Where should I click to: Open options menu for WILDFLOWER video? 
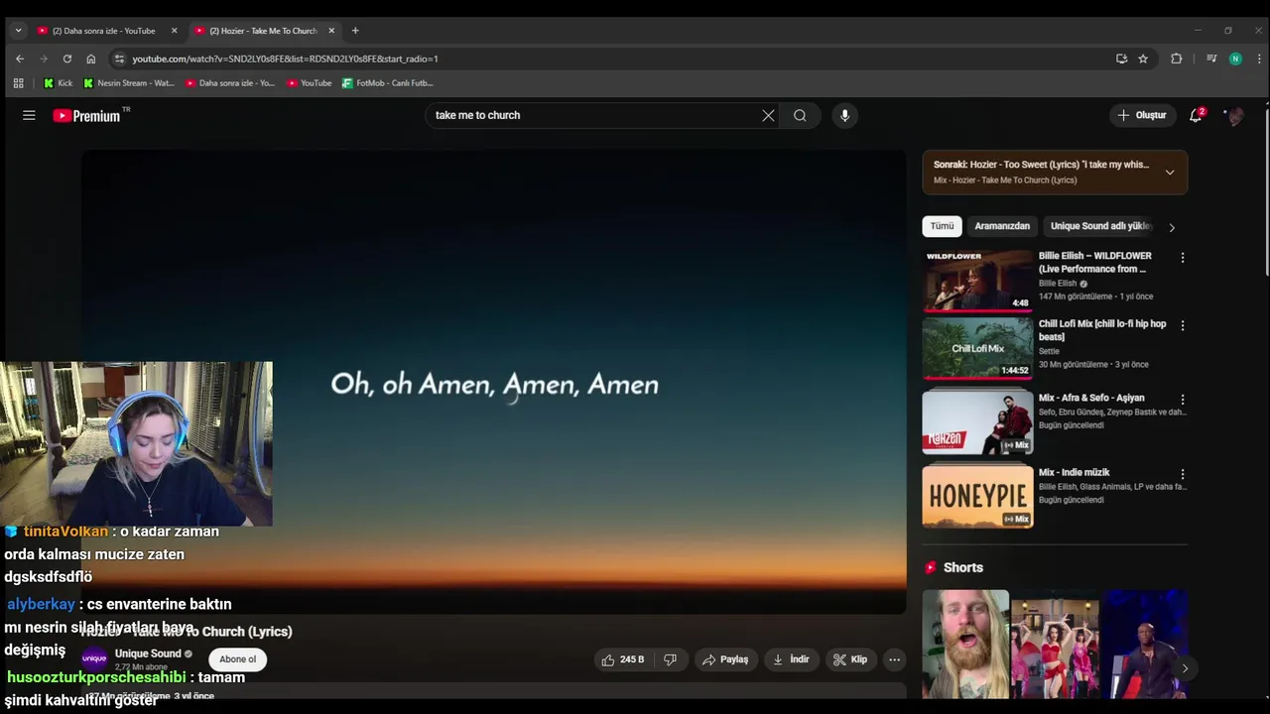tap(1182, 258)
